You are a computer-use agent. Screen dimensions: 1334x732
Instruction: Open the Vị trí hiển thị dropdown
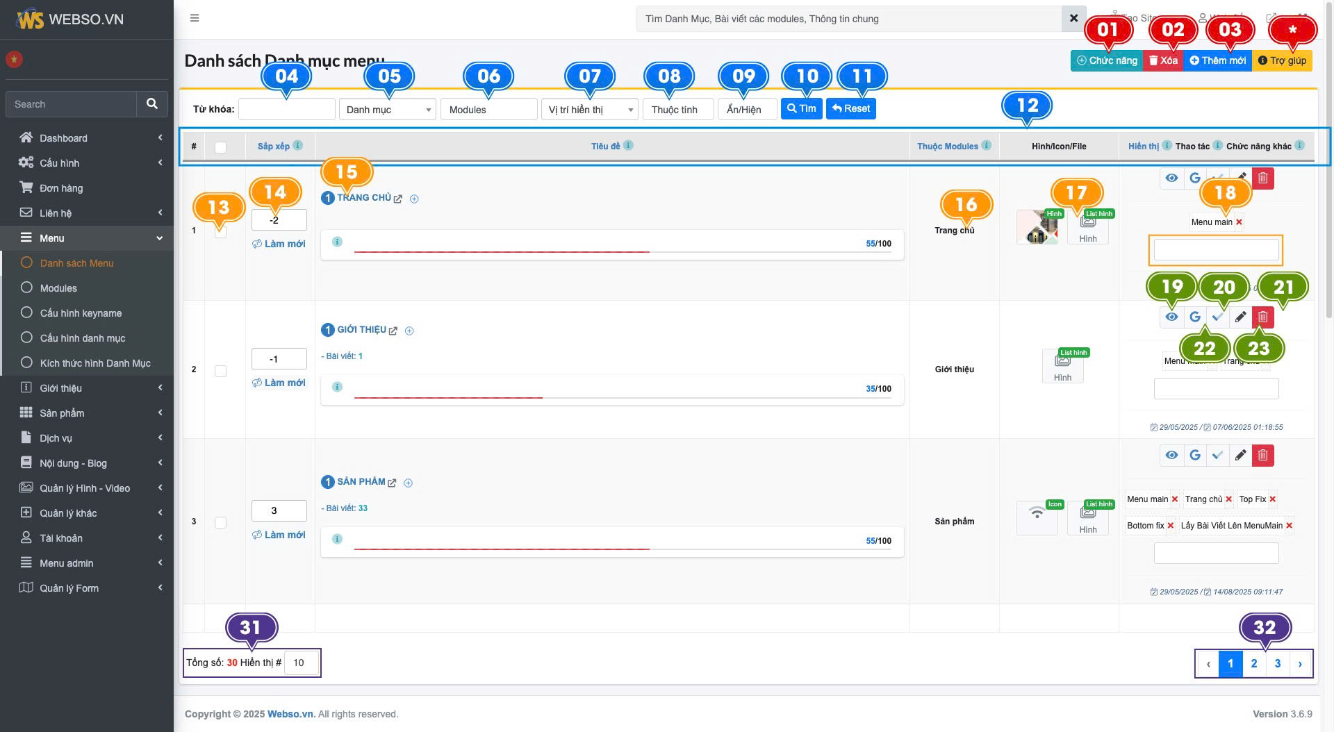(x=589, y=110)
